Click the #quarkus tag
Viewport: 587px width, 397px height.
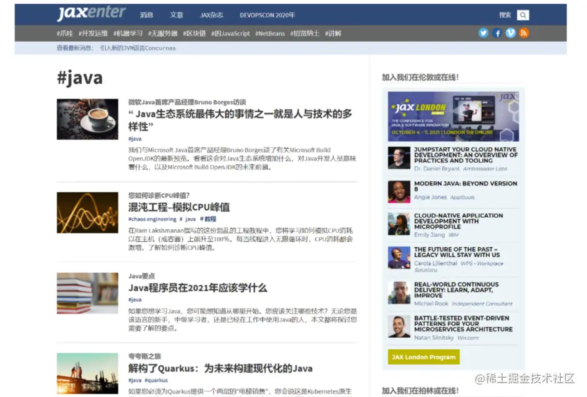(x=156, y=380)
